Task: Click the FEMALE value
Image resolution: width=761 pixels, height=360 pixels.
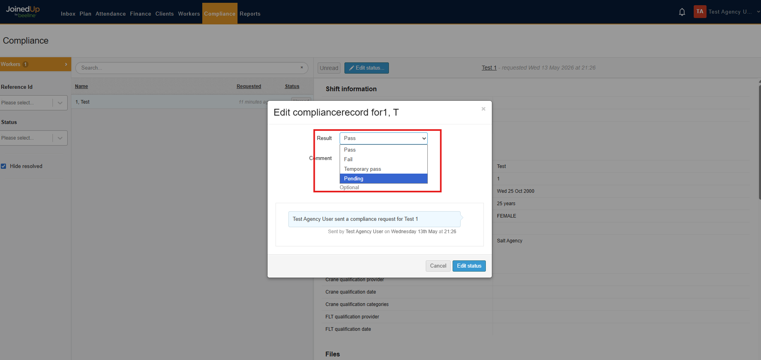Action: point(506,216)
